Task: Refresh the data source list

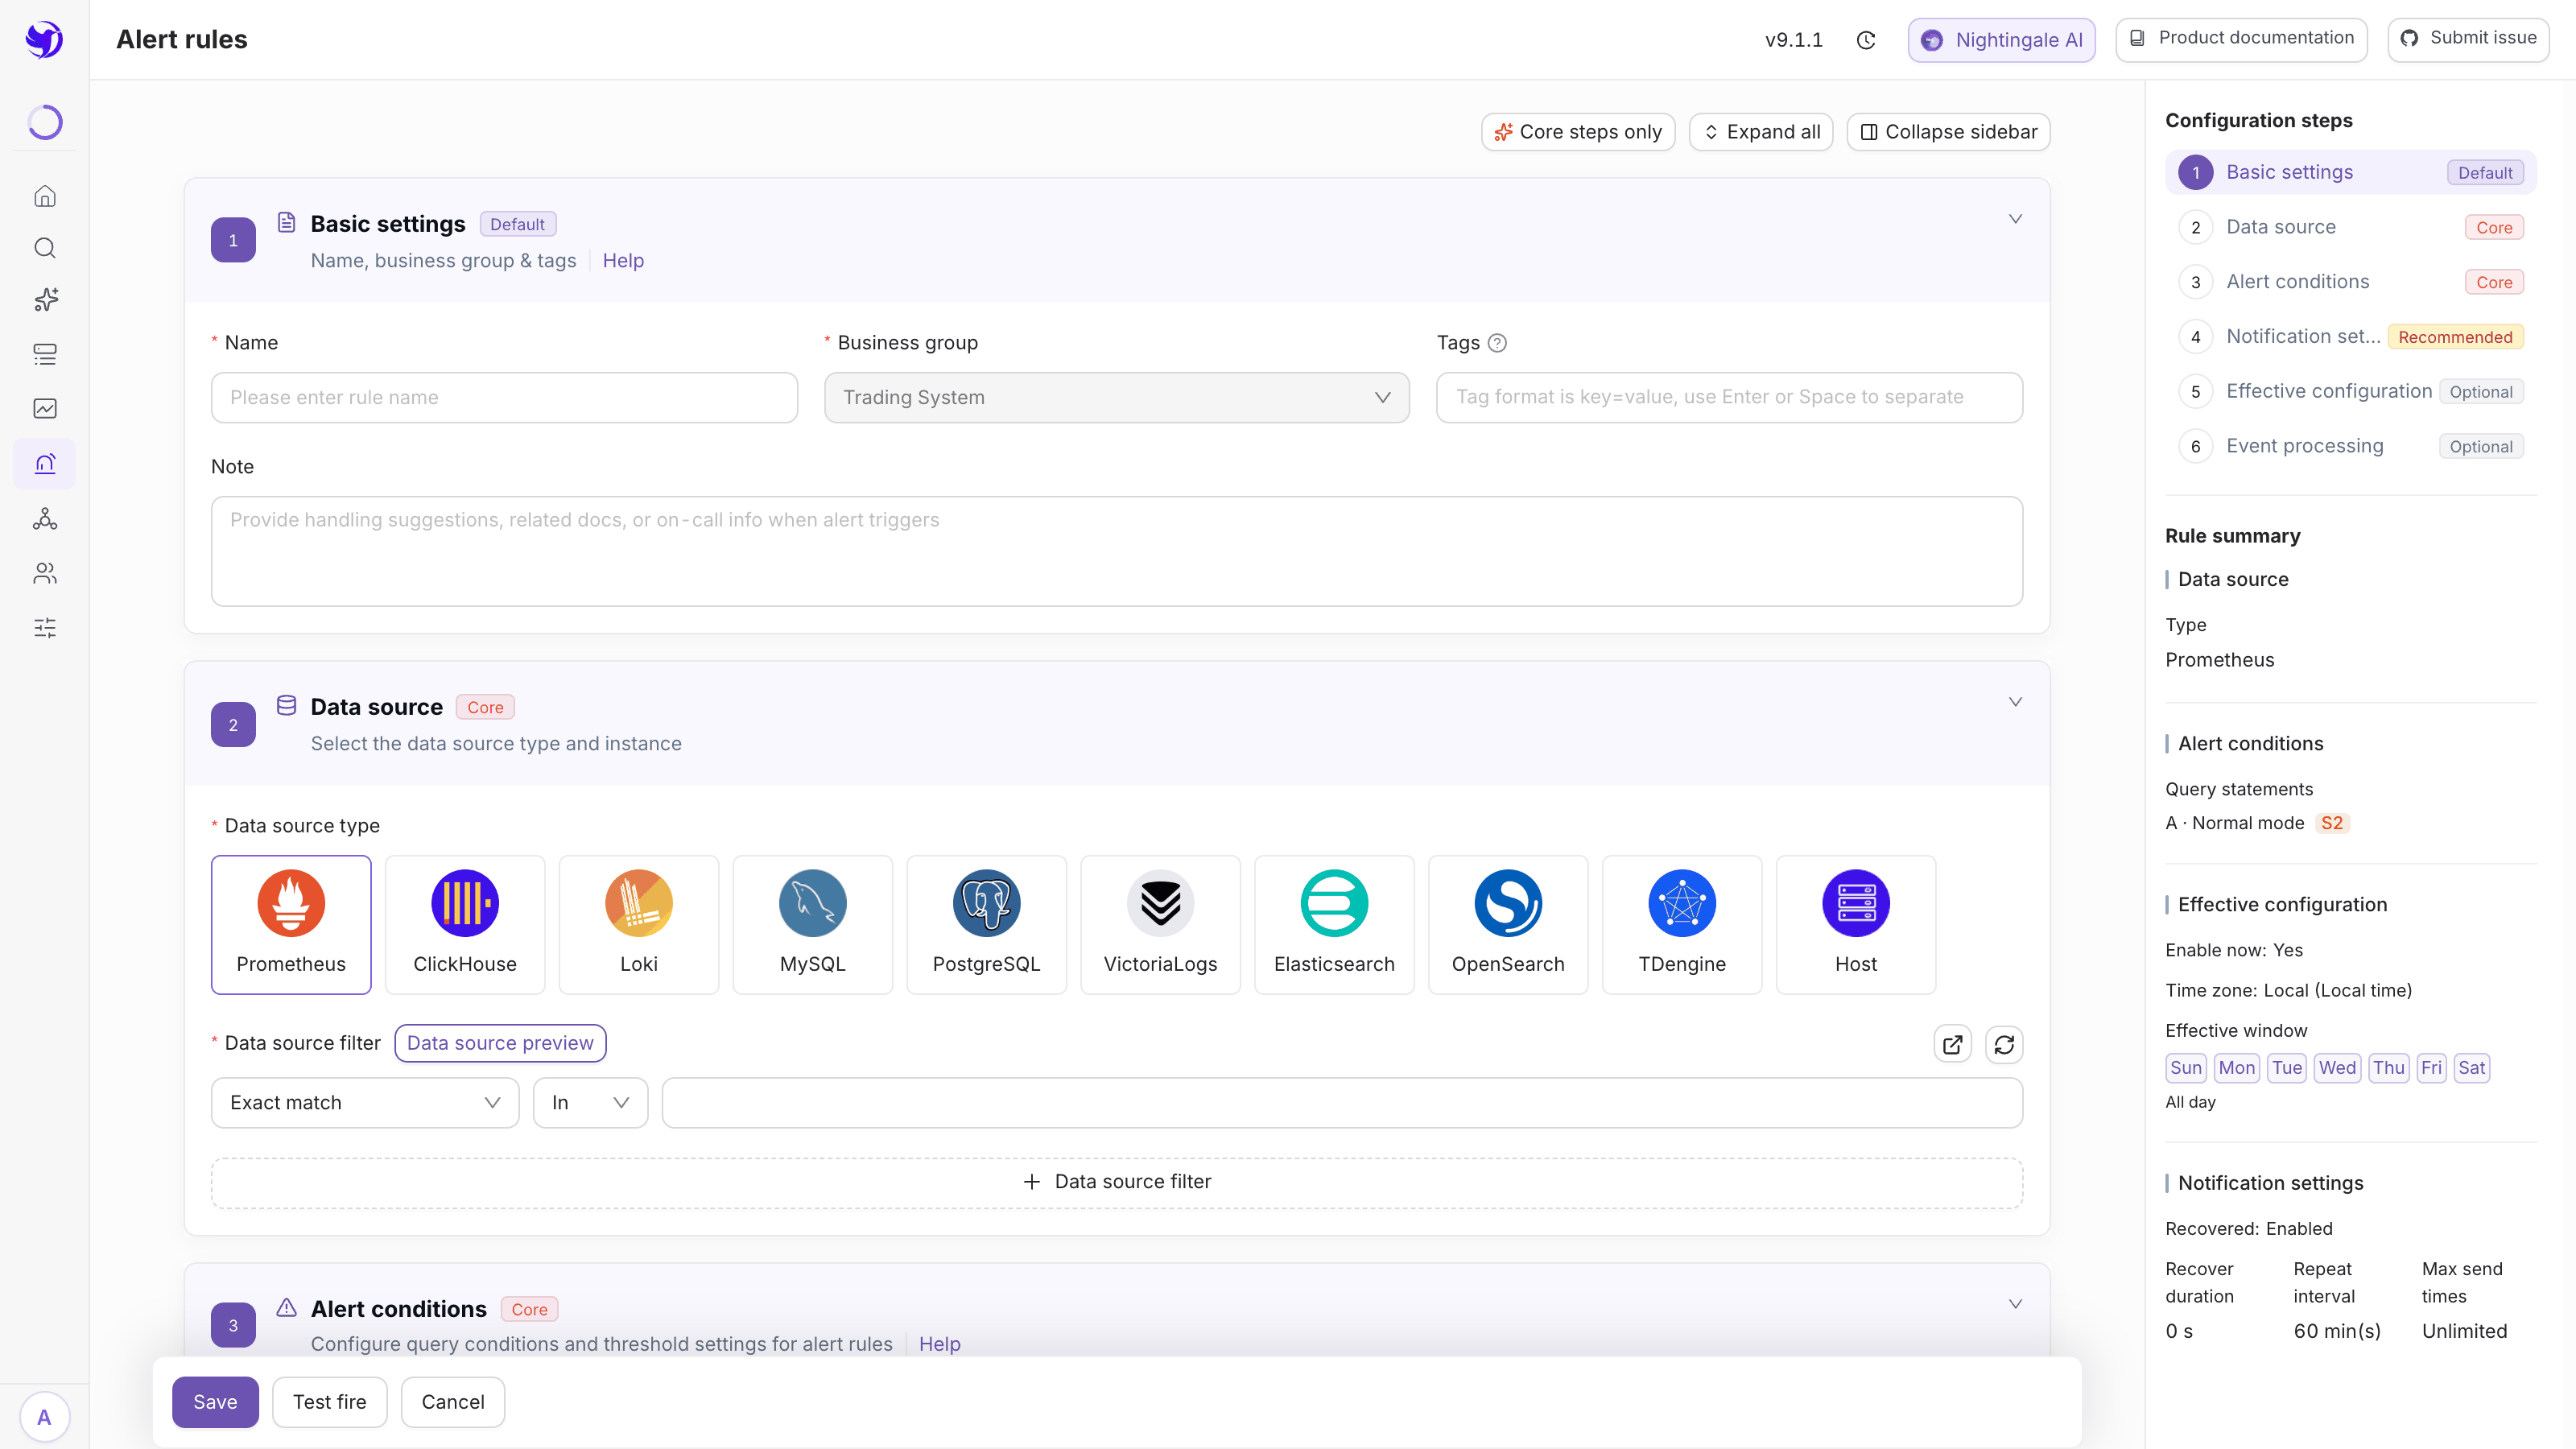Action: 2004,1045
